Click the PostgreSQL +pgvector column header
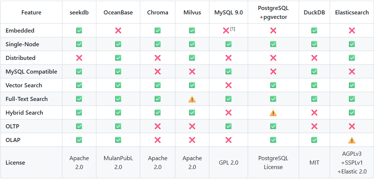374x179 pixels. tap(273, 13)
